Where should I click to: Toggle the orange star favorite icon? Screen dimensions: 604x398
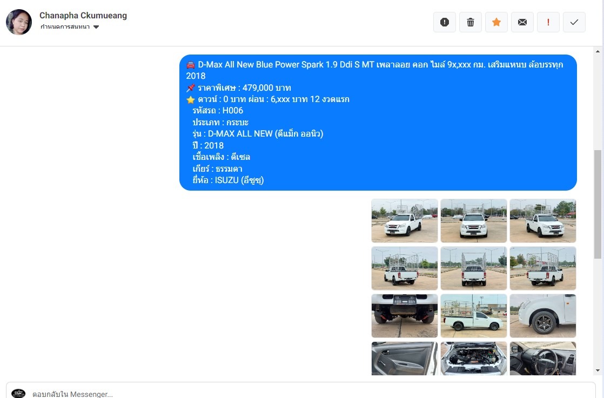click(496, 22)
